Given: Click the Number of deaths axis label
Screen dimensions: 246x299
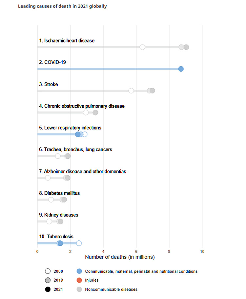Looking at the screenshot, I should point(120,257).
